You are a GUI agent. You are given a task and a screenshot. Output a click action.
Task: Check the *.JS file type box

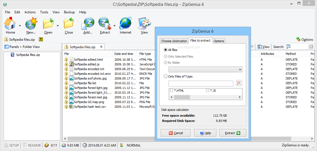coord(207,91)
